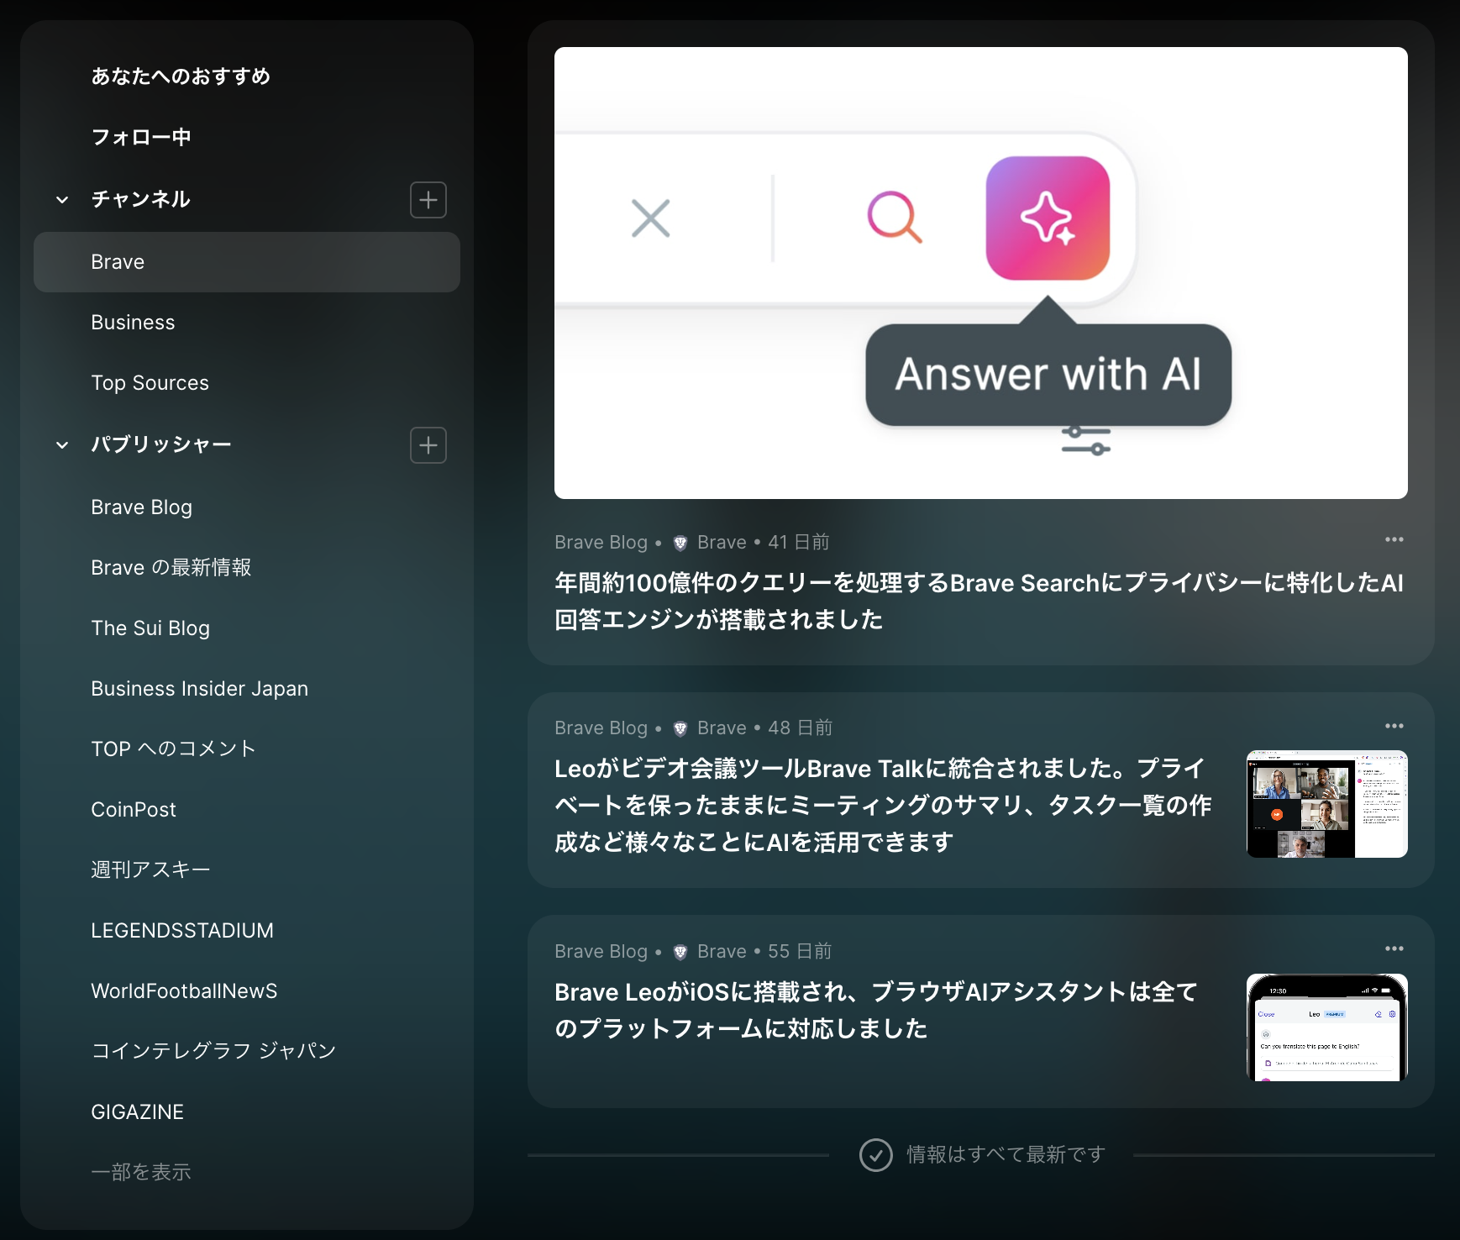Image resolution: width=1460 pixels, height=1240 pixels.
Task: Open WorldFootballNewS publisher
Action: coord(247,991)
